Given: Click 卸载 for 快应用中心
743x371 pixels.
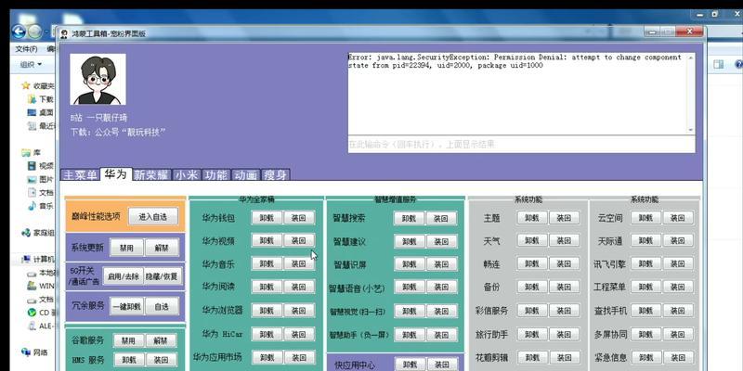Looking at the screenshot, I should (410, 365).
